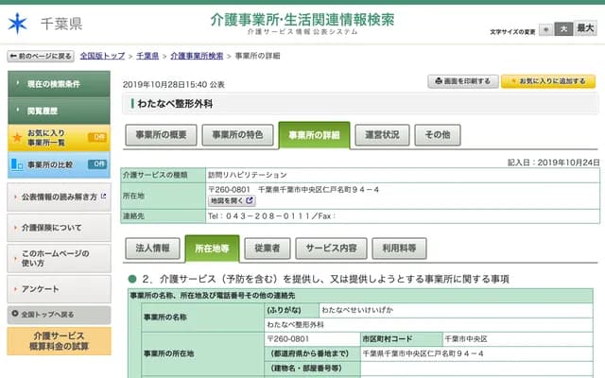
Task: Click external link icon on 地図を開く
Action: [x=250, y=200]
